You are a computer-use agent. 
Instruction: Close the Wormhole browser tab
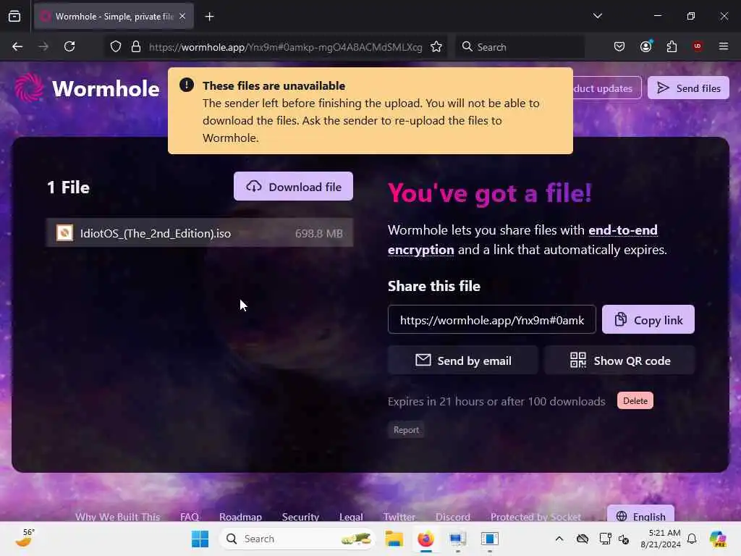coord(182,17)
